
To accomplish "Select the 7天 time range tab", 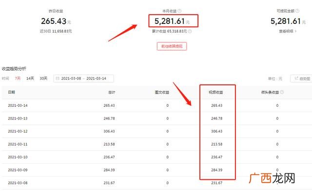I will 18,78.
